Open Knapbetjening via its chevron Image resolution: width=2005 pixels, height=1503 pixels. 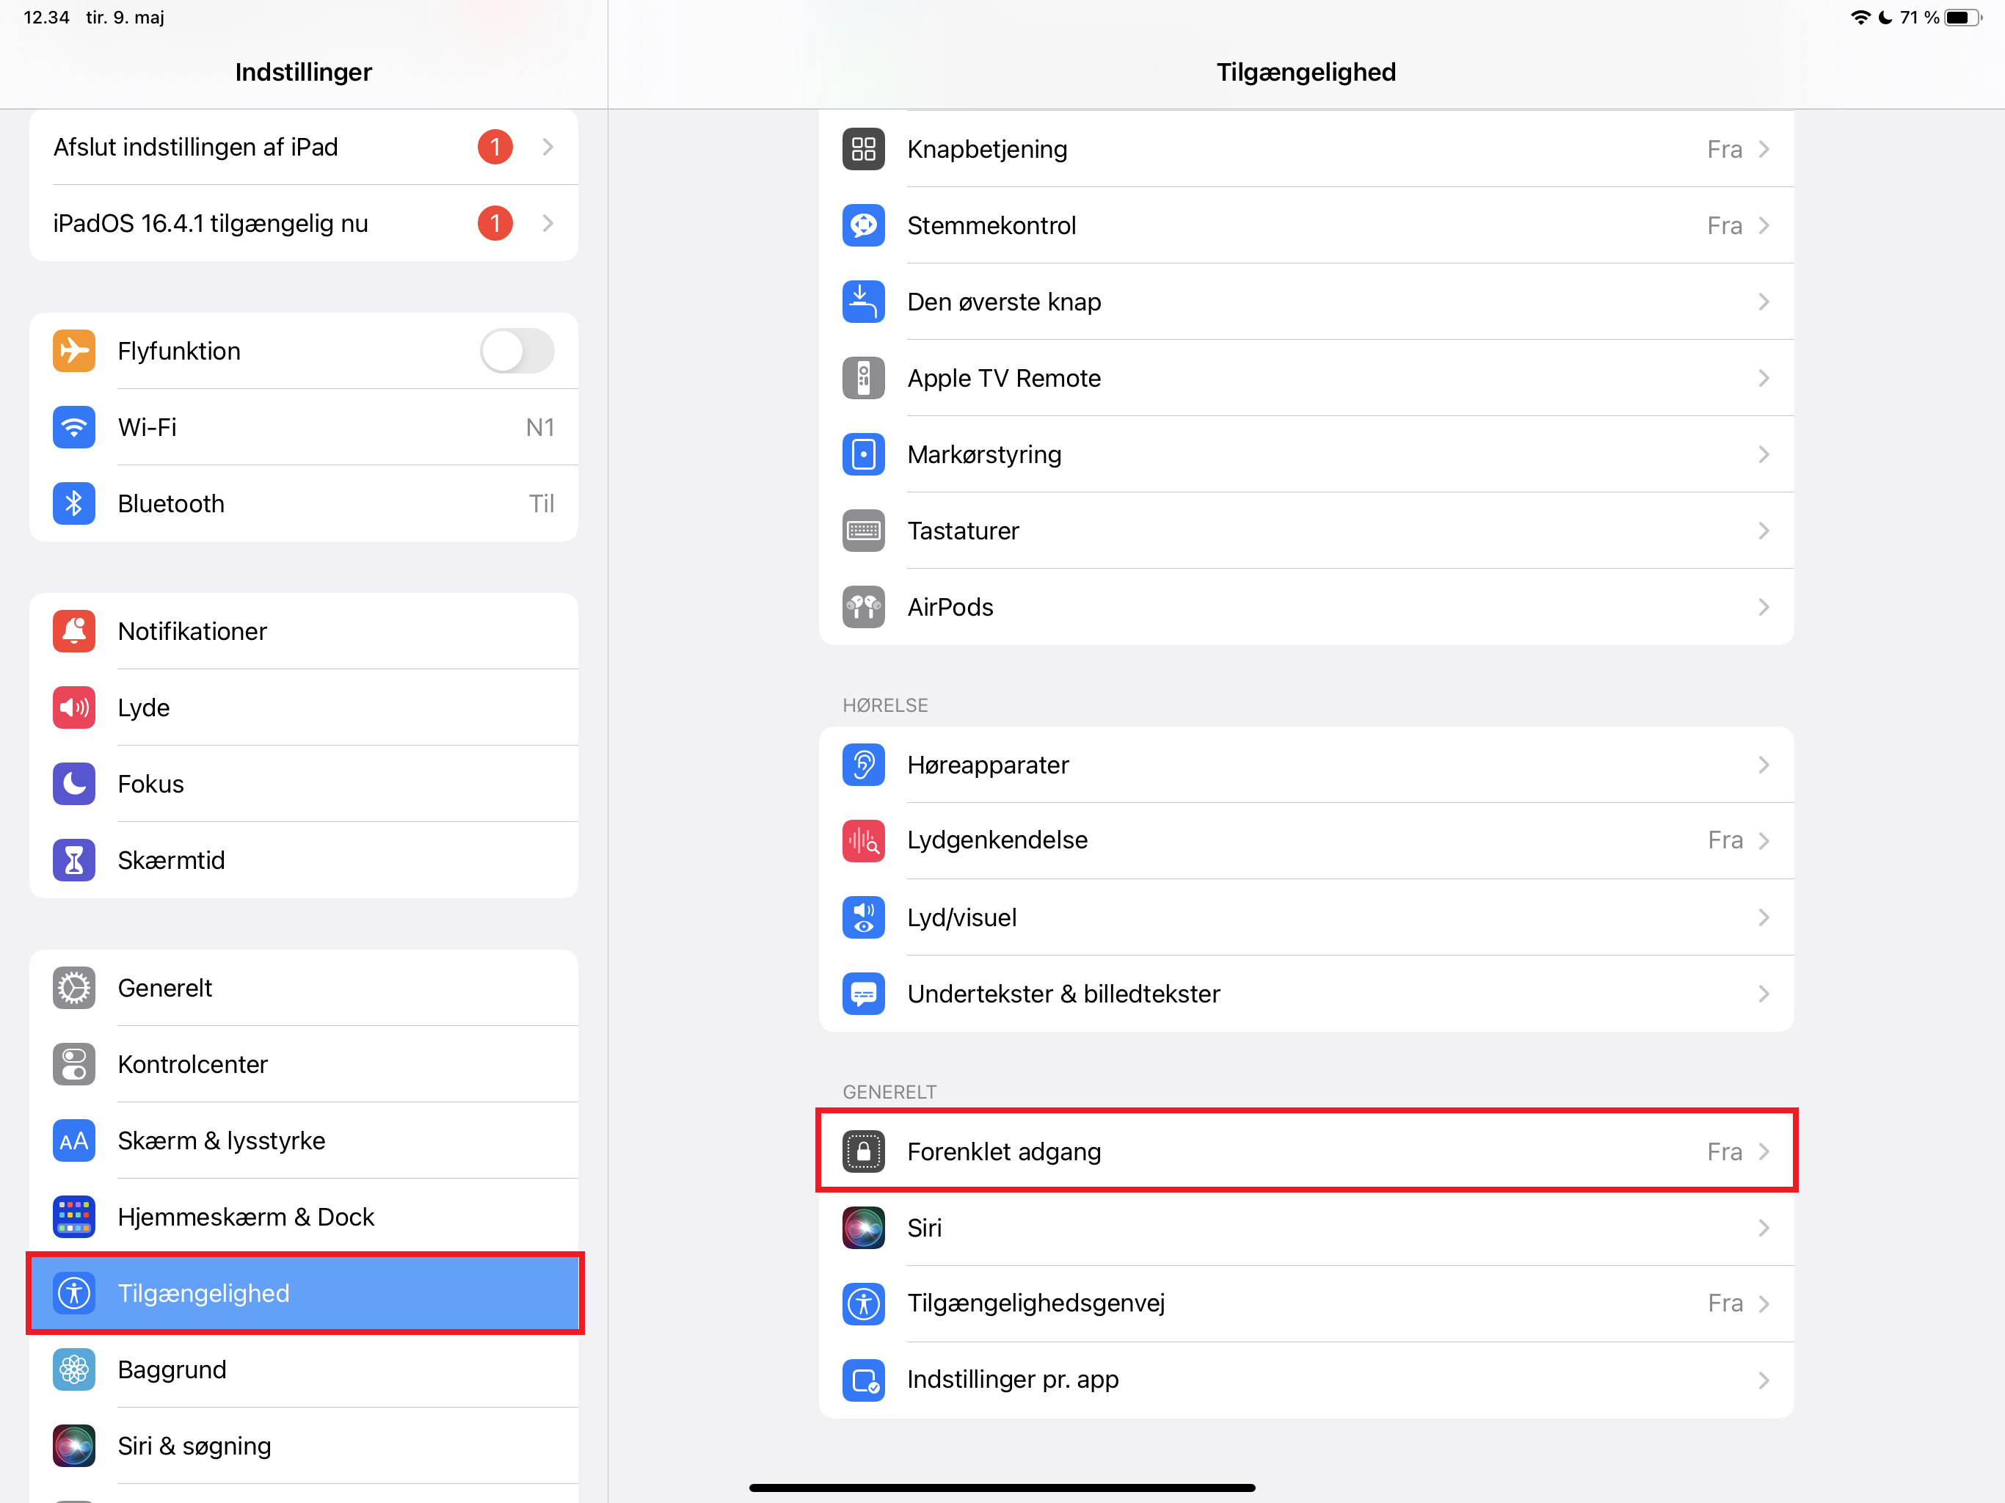click(x=1763, y=149)
